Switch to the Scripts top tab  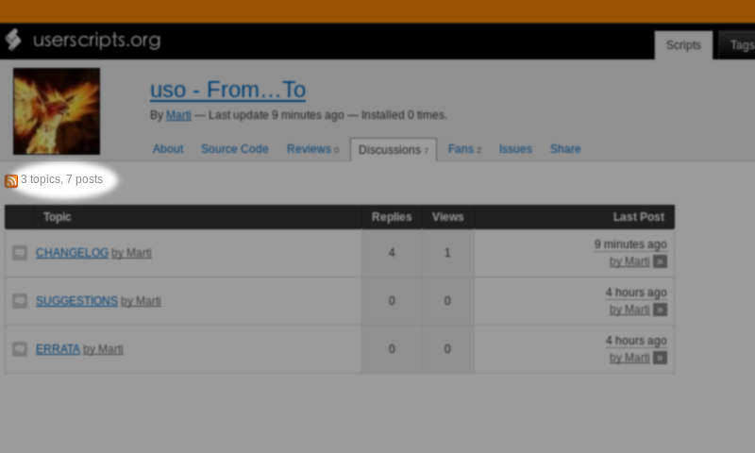tap(683, 45)
